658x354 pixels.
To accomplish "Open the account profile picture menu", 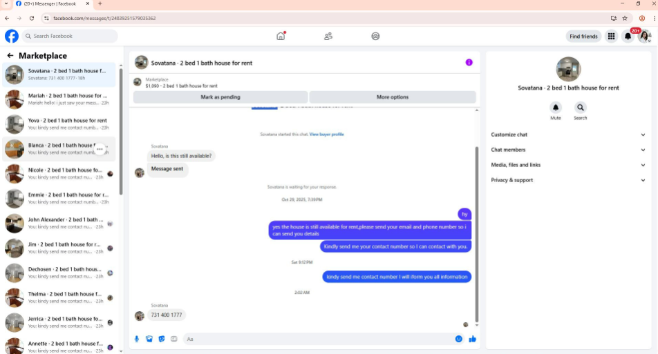I will tap(645, 37).
